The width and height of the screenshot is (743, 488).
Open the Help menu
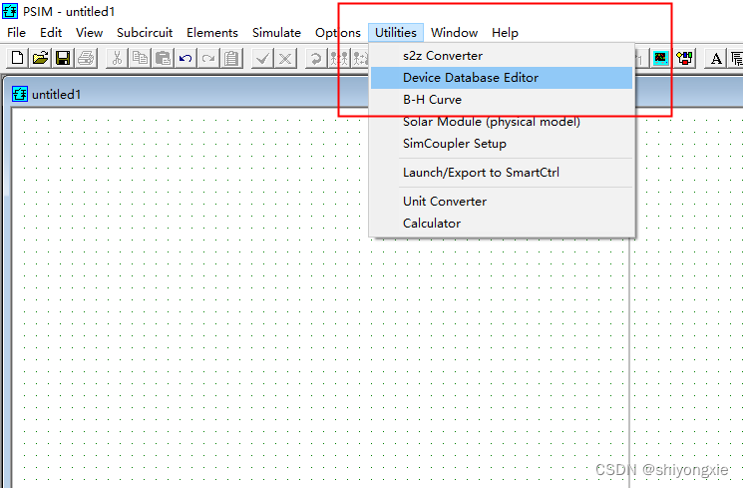(505, 33)
